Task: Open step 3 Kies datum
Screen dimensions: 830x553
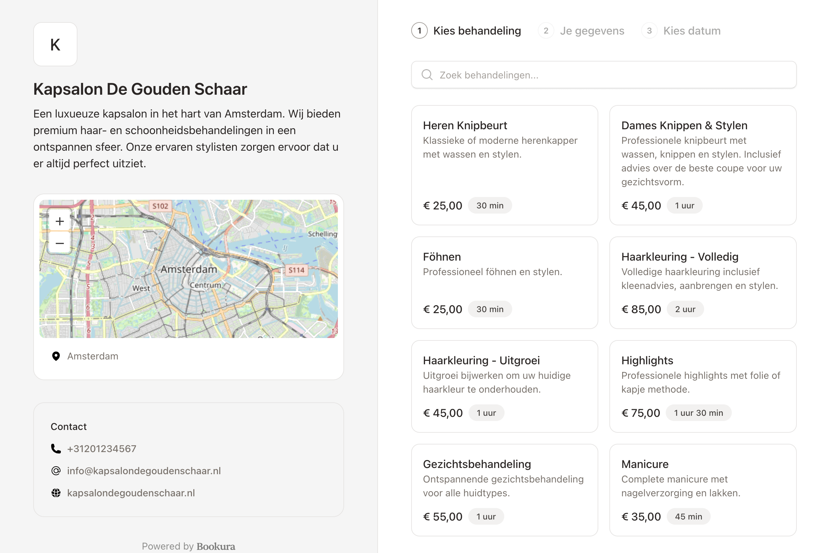Action: point(681,31)
